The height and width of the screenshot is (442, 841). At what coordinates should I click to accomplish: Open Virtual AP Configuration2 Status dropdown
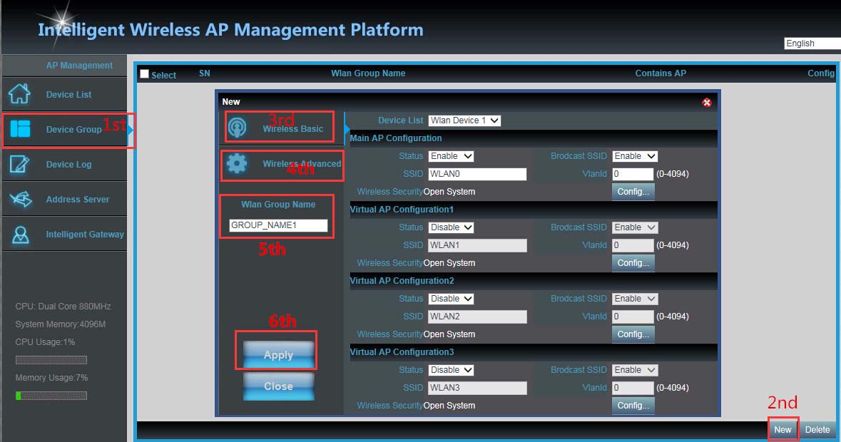click(451, 299)
